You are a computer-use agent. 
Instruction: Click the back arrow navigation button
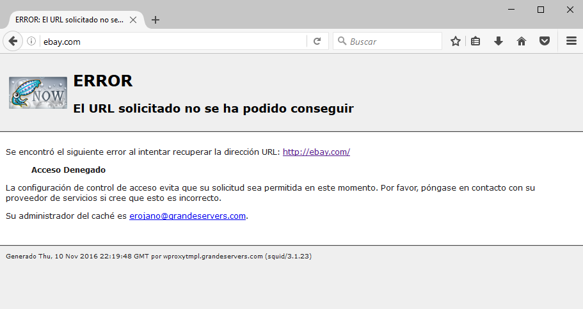13,41
